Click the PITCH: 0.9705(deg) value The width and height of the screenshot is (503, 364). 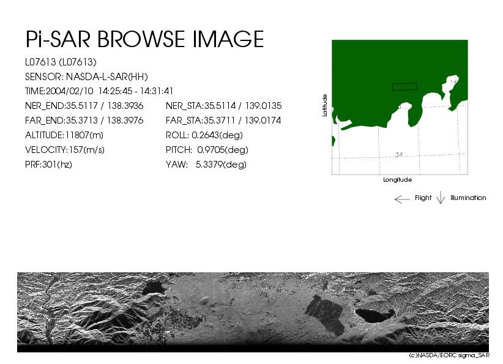(207, 150)
